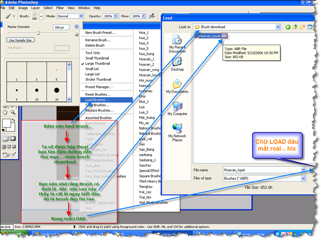Viewport: 321px width, 240px height.
Task: Open the Window menu
Action: [x=84, y=8]
